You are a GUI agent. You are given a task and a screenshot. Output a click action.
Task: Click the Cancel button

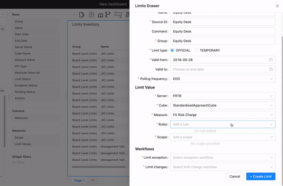[x=234, y=177]
